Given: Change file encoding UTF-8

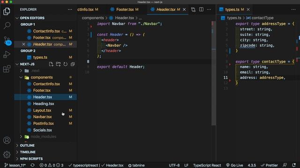Looking at the screenshot, I should [x=174, y=165].
